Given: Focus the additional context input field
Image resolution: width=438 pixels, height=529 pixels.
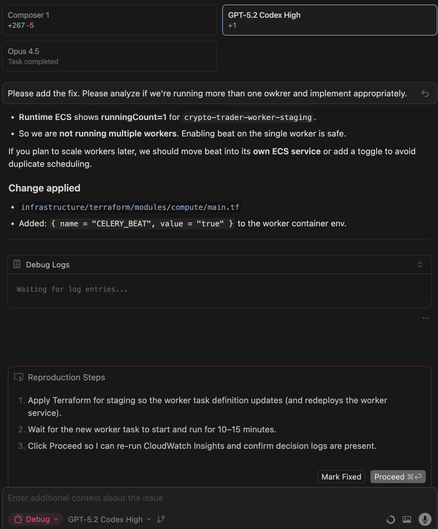Looking at the screenshot, I should (x=194, y=498).
